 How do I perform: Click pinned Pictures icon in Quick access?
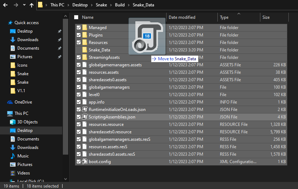click(13, 57)
